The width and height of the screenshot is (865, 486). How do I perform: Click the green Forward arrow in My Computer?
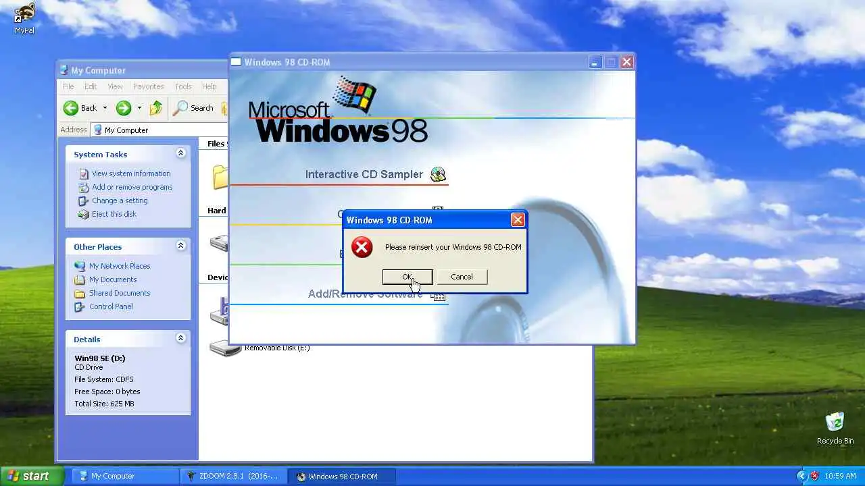(x=123, y=108)
